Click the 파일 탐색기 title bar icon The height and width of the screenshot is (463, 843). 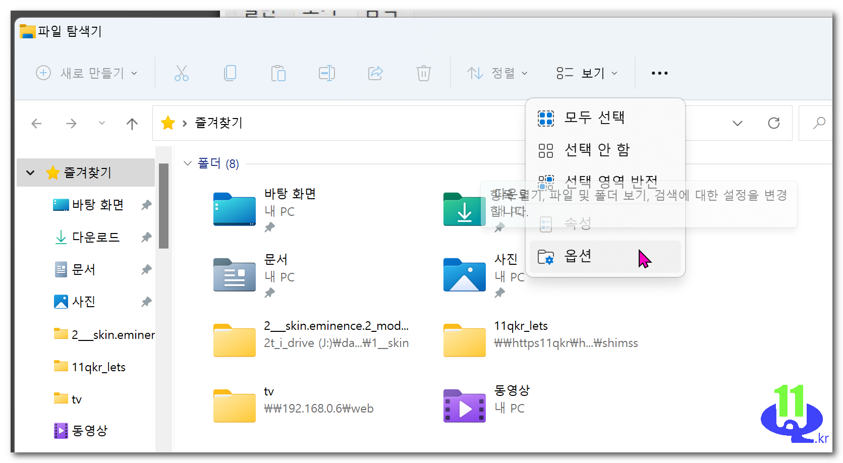tap(28, 31)
